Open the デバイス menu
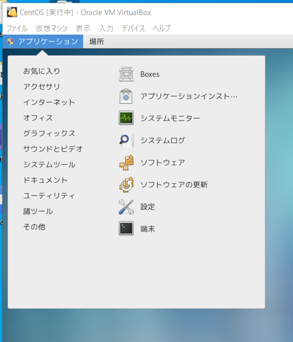The image size is (293, 342). point(133,28)
